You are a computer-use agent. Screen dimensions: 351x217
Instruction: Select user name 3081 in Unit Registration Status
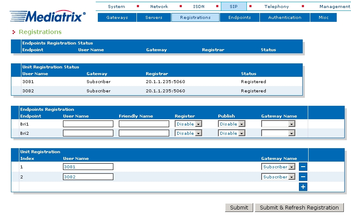pos(28,82)
